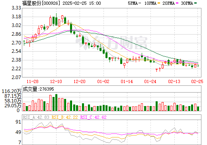Click the 02-25 date axis marker
The image size is (207, 145).
(197, 81)
